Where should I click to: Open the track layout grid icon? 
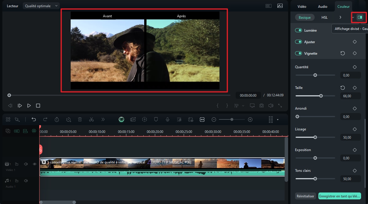click(x=271, y=119)
